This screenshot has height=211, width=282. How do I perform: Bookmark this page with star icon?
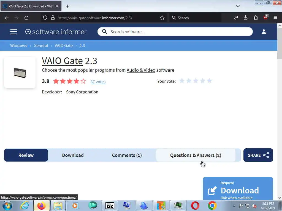(162, 18)
